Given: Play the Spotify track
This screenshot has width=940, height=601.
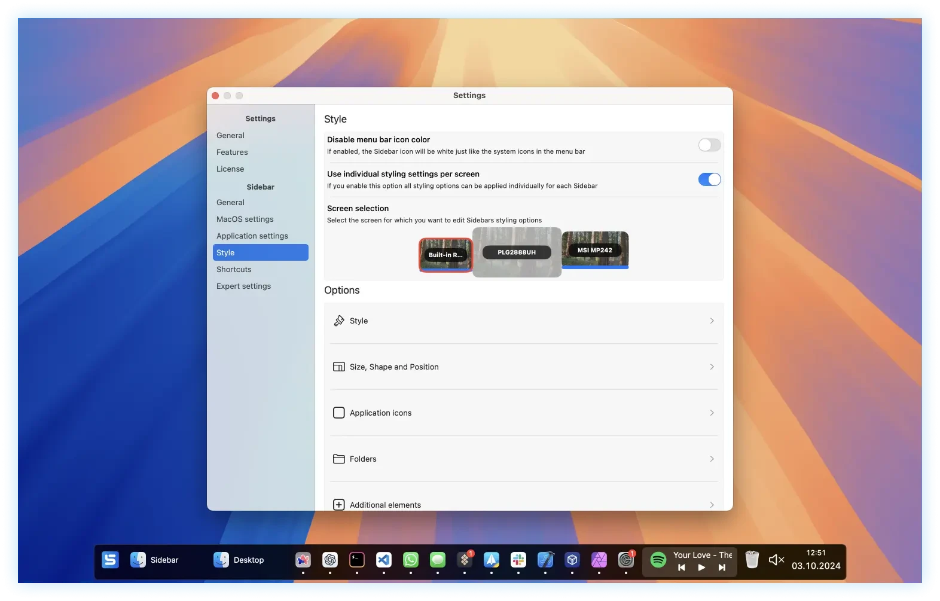Looking at the screenshot, I should (701, 568).
